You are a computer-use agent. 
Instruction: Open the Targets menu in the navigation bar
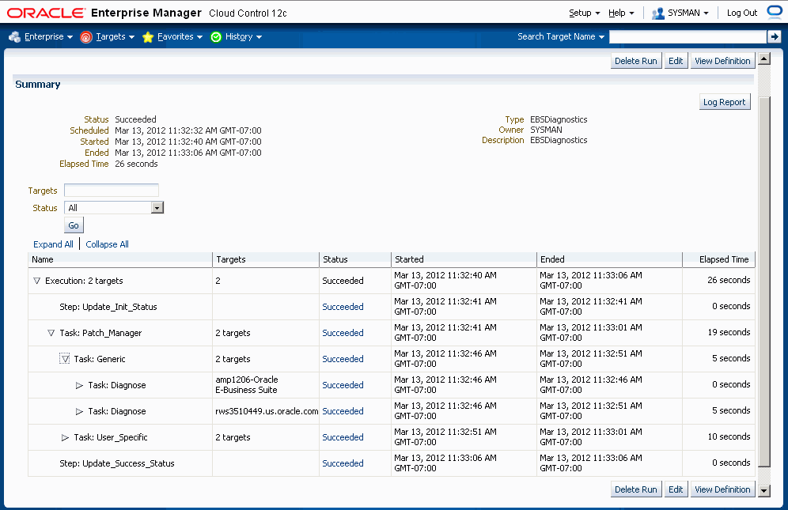(x=108, y=36)
